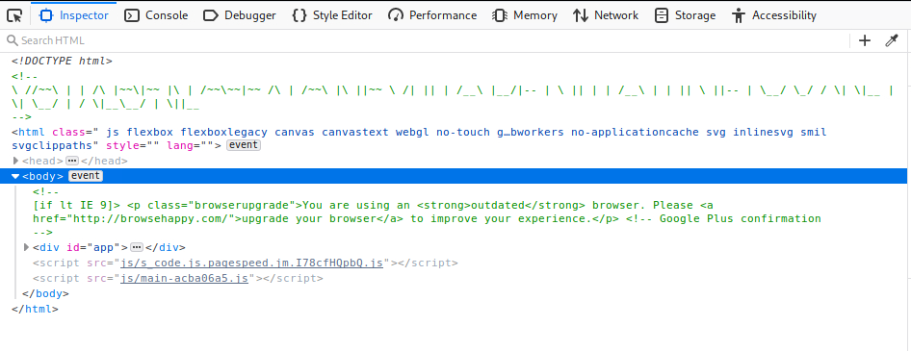Activate the element picker tool icon
This screenshot has height=351, width=911.
14,15
